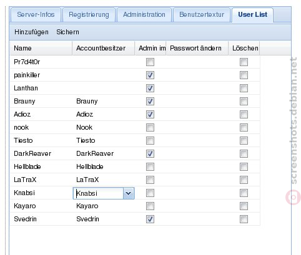Viewport: 301px width, 255px height.
Task: Open dropdown arrow in Knabsi account owner field
Action: point(129,193)
